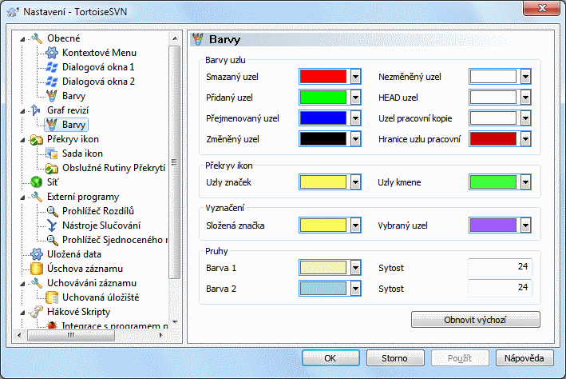Click the Hákové Skripty hook icon
Image resolution: width=566 pixels, height=379 pixels.
pos(37,312)
